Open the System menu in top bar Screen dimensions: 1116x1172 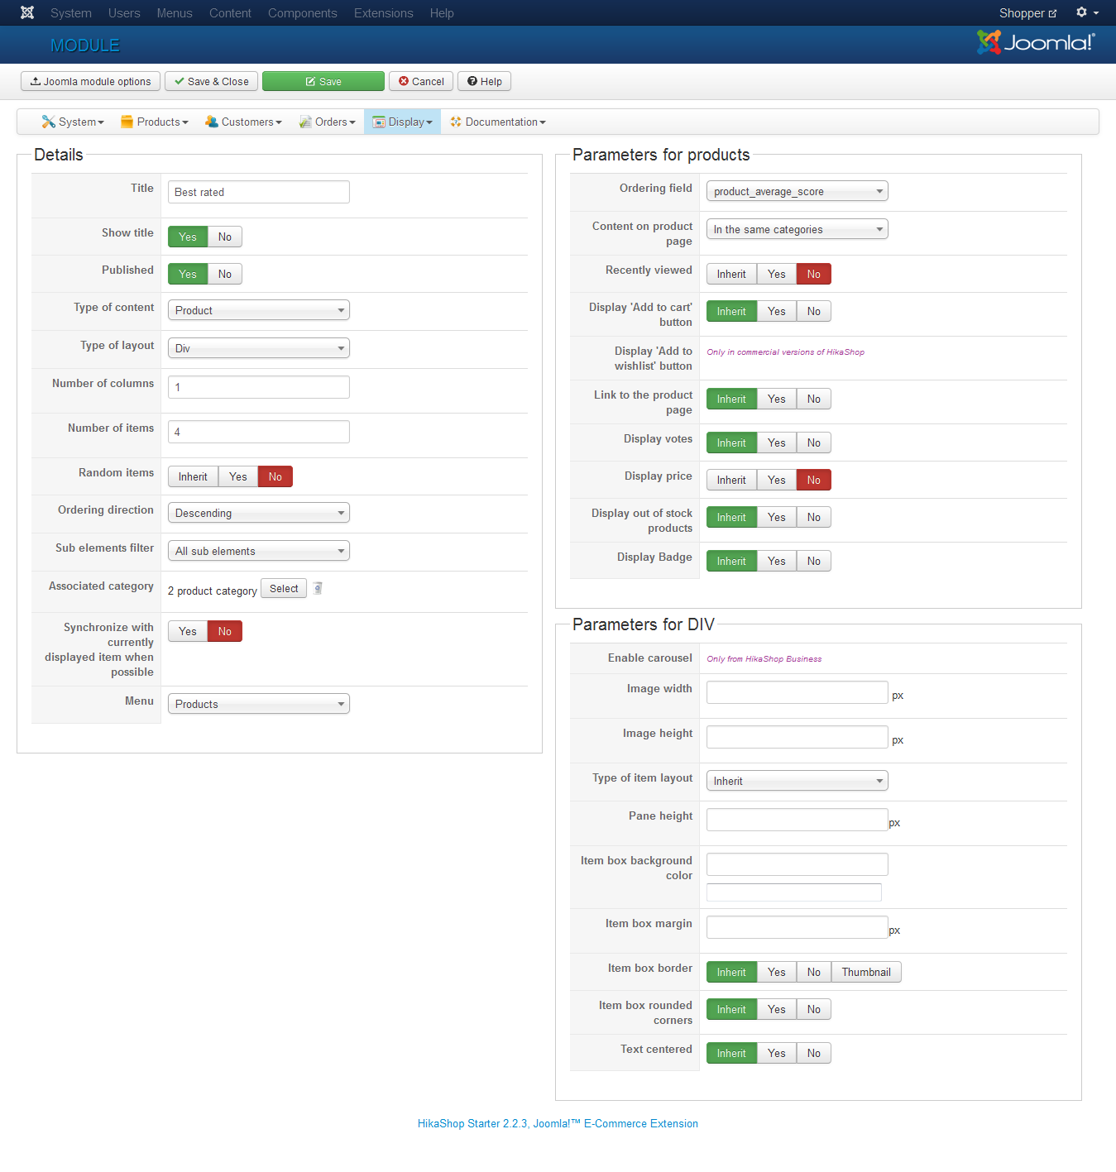[x=71, y=13]
